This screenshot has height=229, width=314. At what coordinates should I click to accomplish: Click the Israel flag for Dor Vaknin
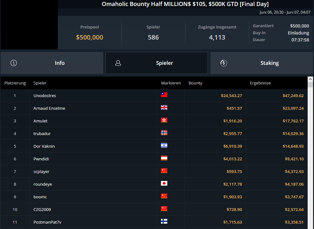pyautogui.click(x=164, y=145)
